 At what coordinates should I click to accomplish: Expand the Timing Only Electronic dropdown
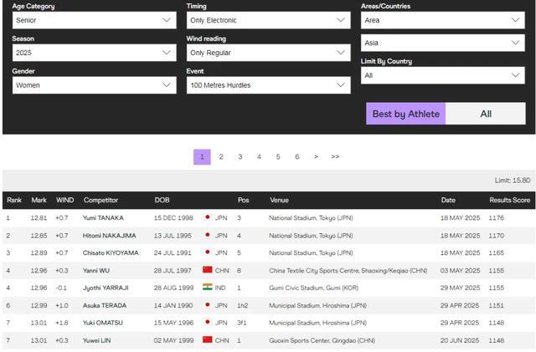point(267,20)
